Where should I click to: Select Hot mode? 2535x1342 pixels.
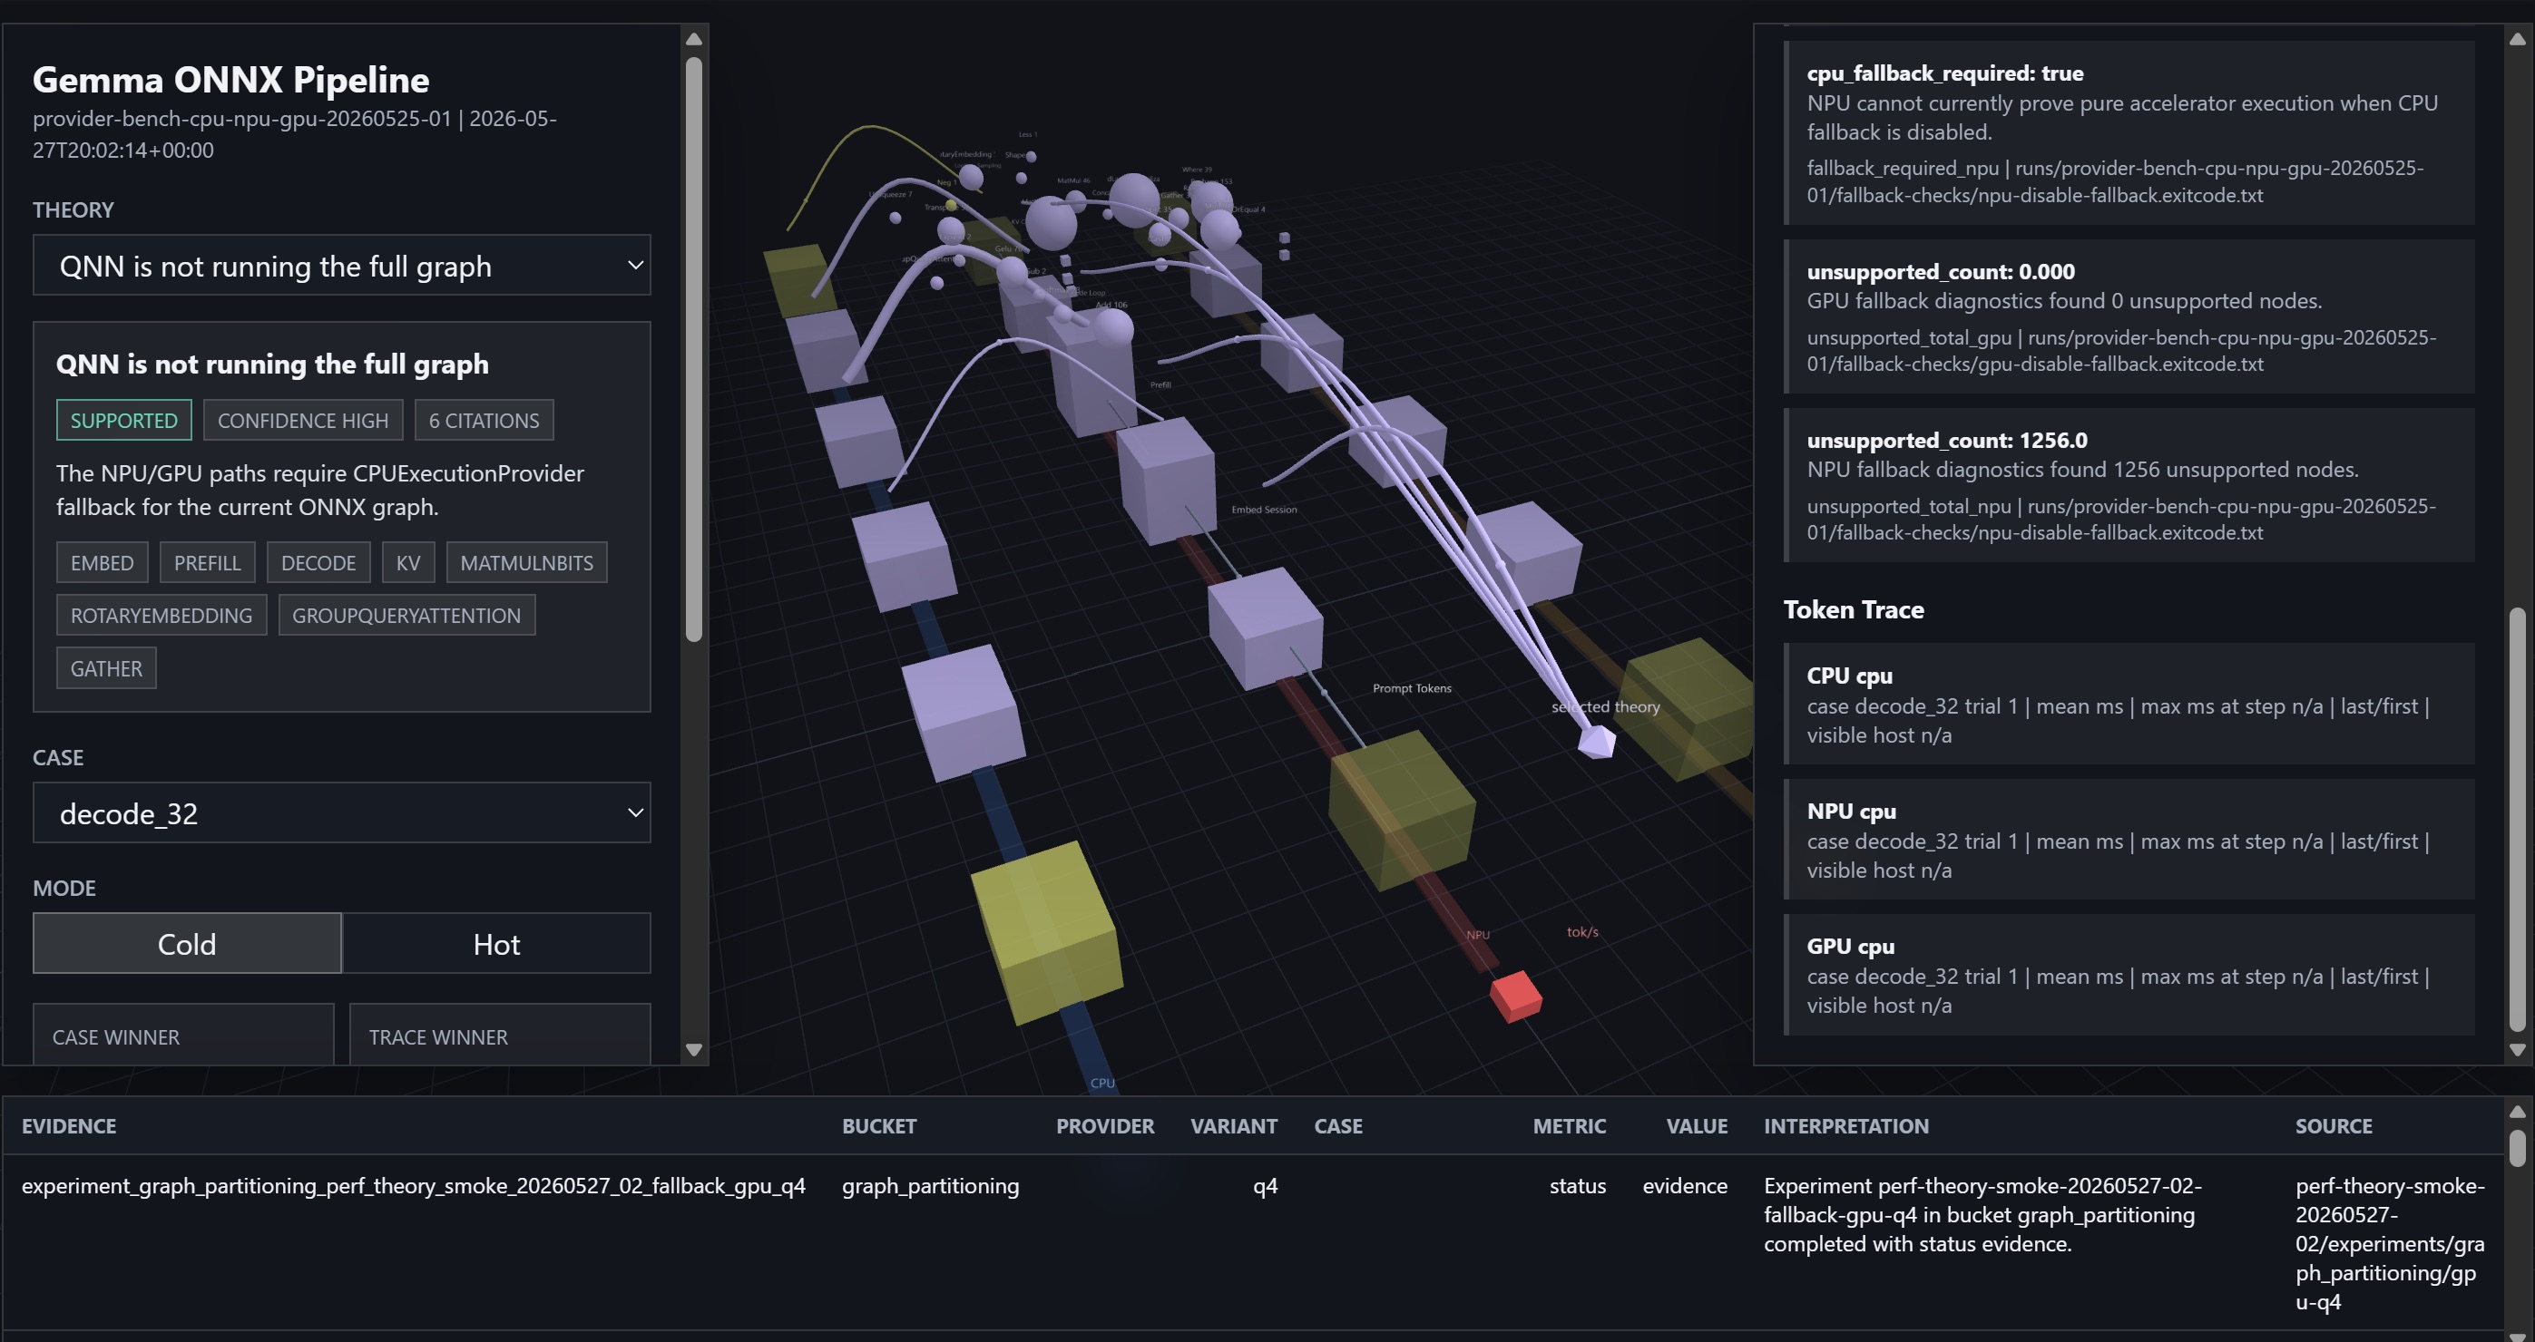pos(496,944)
